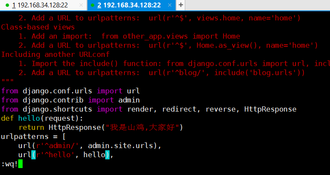The height and width of the screenshot is (175, 330).
Task: Click the r'^hello' url entry
Action: (x=66, y=155)
